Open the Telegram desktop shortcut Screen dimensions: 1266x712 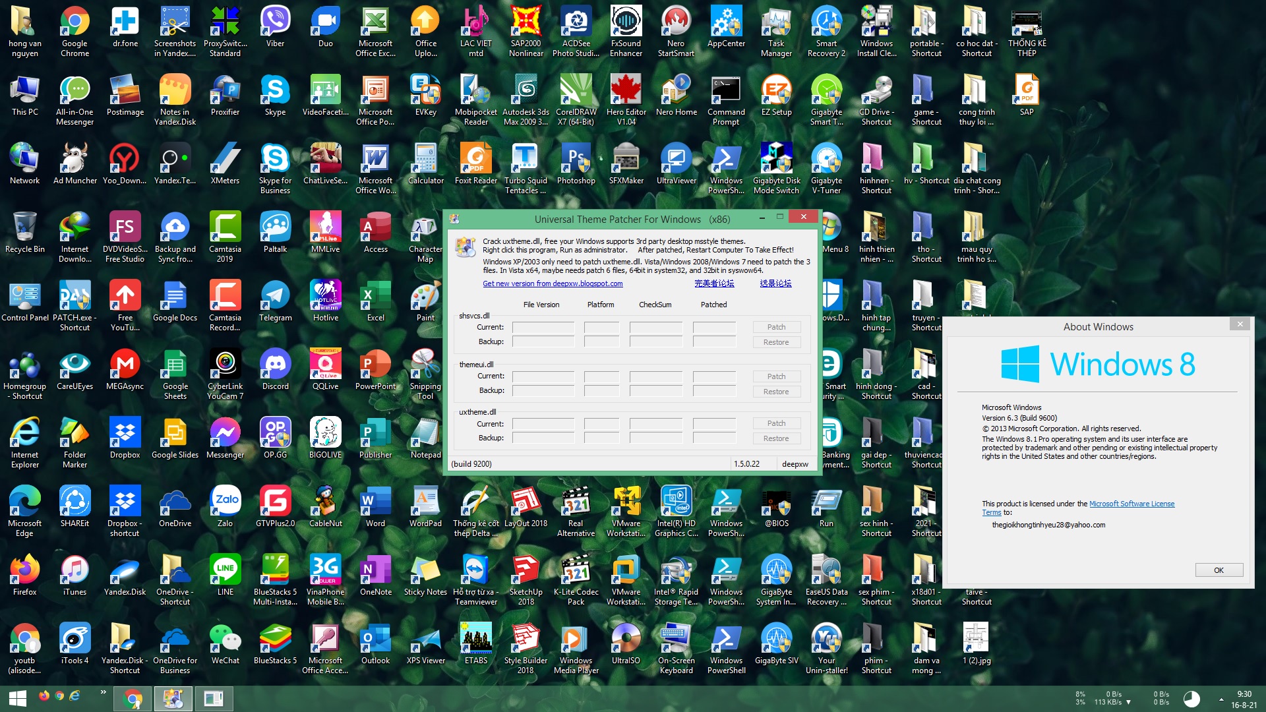[x=275, y=301]
